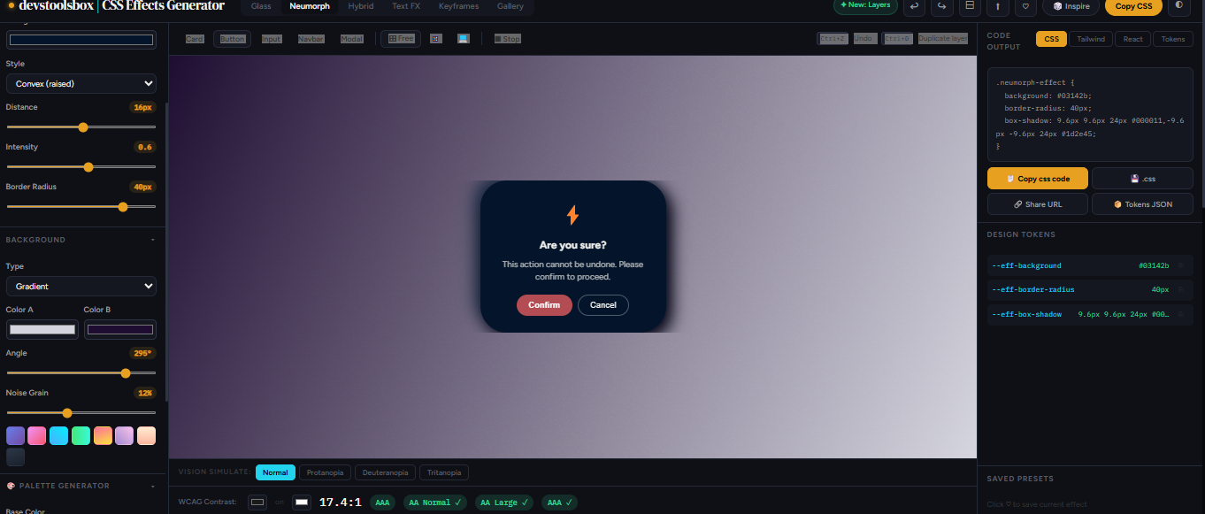Image resolution: width=1205 pixels, height=514 pixels.
Task: Choose the Modal preview element
Action: 351,39
